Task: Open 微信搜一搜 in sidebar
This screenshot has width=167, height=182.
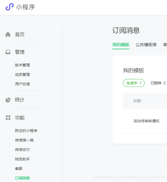Action: coord(24,140)
